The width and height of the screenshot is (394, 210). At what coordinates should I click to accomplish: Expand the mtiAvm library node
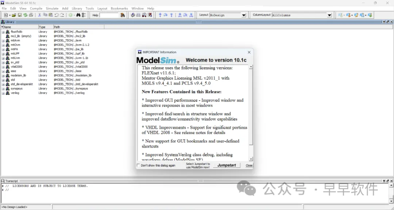(3, 41)
